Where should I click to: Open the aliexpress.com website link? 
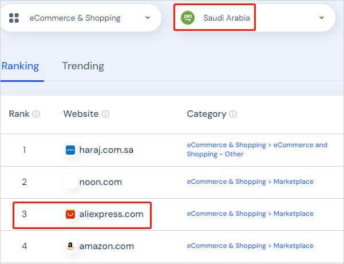pos(111,214)
